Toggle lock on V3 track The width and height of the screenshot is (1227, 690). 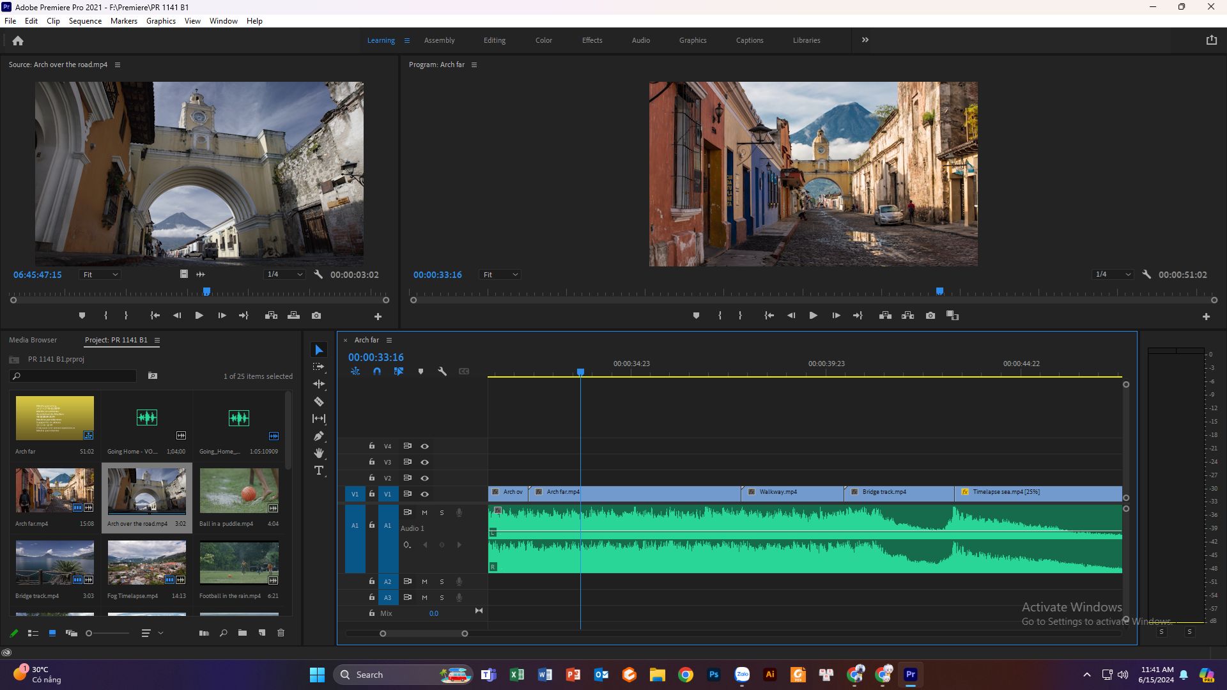[x=371, y=461]
